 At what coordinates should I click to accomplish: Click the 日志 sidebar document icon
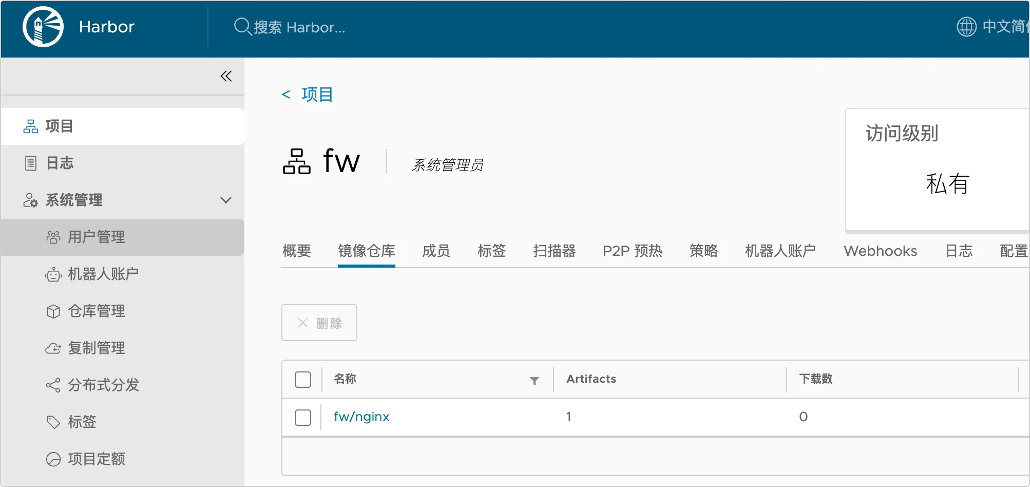point(31,163)
